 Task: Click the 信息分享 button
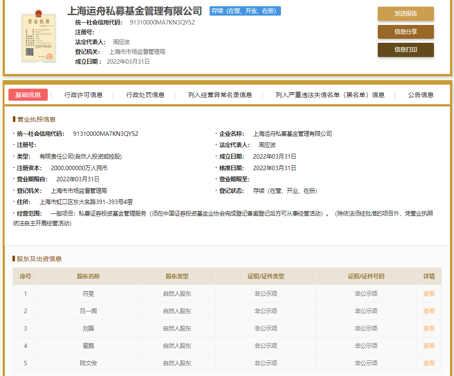[x=405, y=32]
